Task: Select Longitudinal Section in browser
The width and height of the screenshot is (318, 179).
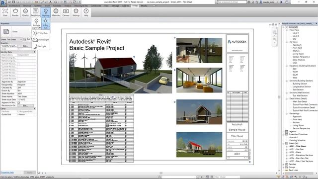Action: click(302, 87)
